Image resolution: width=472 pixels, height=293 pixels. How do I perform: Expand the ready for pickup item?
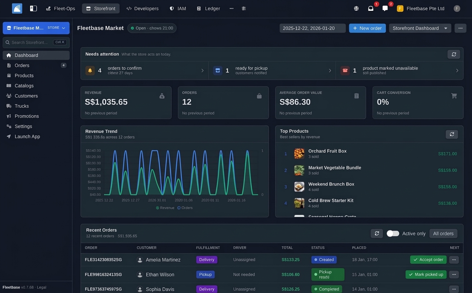[272, 70]
